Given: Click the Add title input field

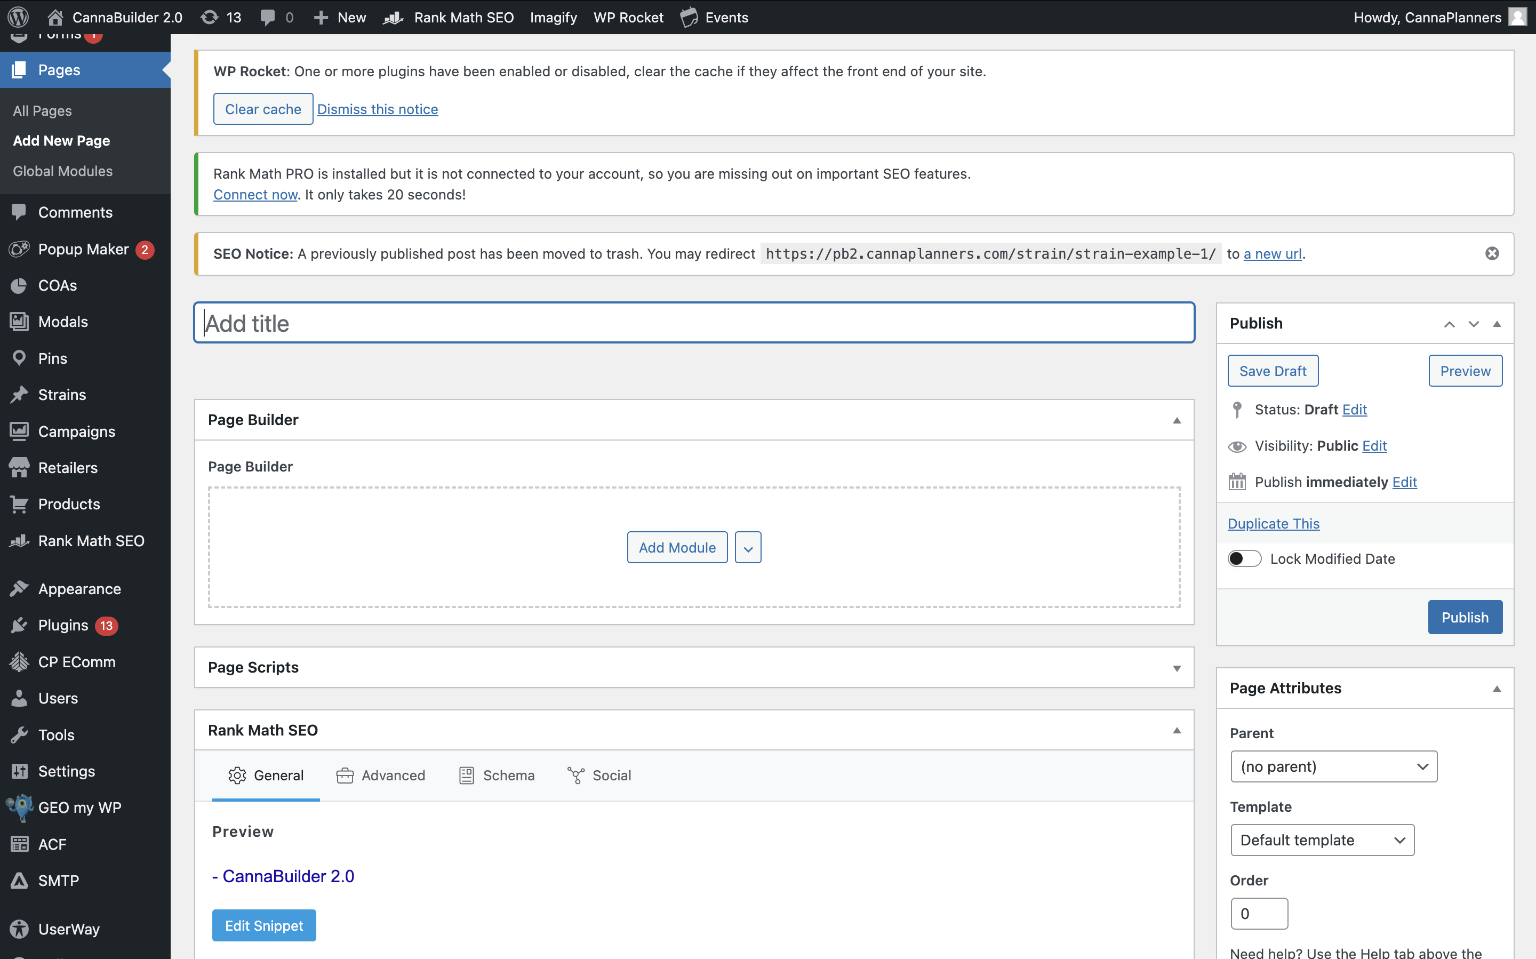Looking at the screenshot, I should point(694,323).
